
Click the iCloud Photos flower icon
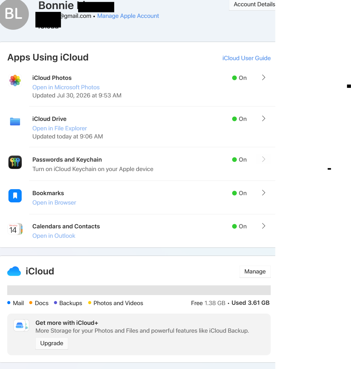click(15, 81)
